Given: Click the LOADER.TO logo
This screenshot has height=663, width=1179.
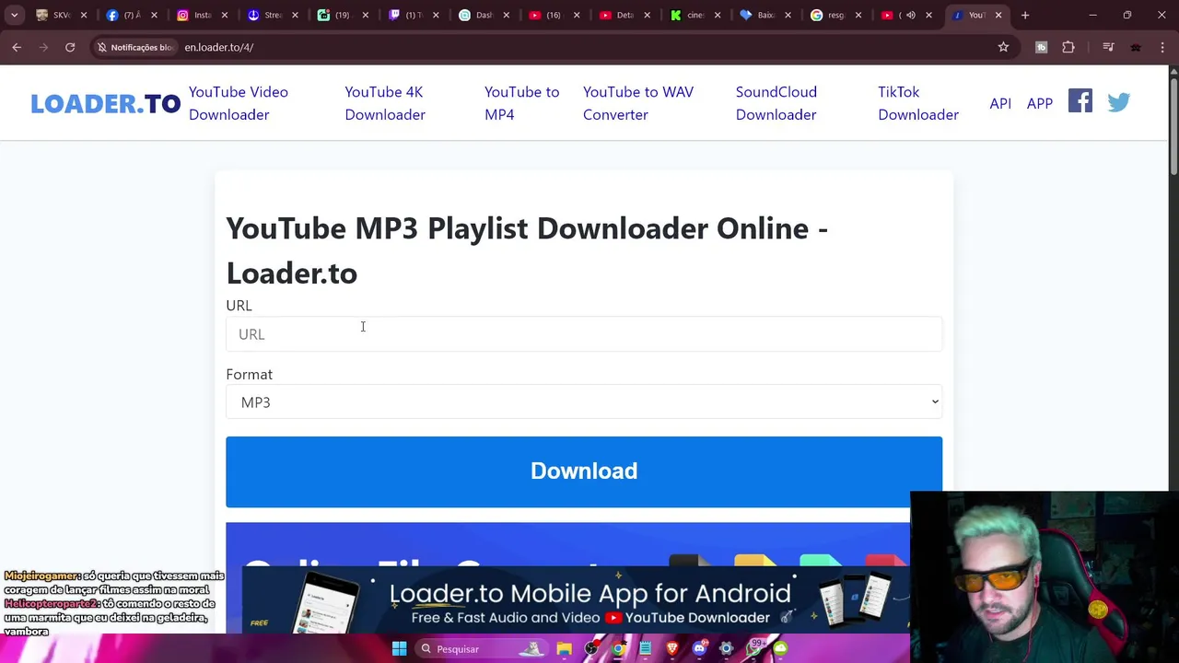Looking at the screenshot, I should coord(105,103).
